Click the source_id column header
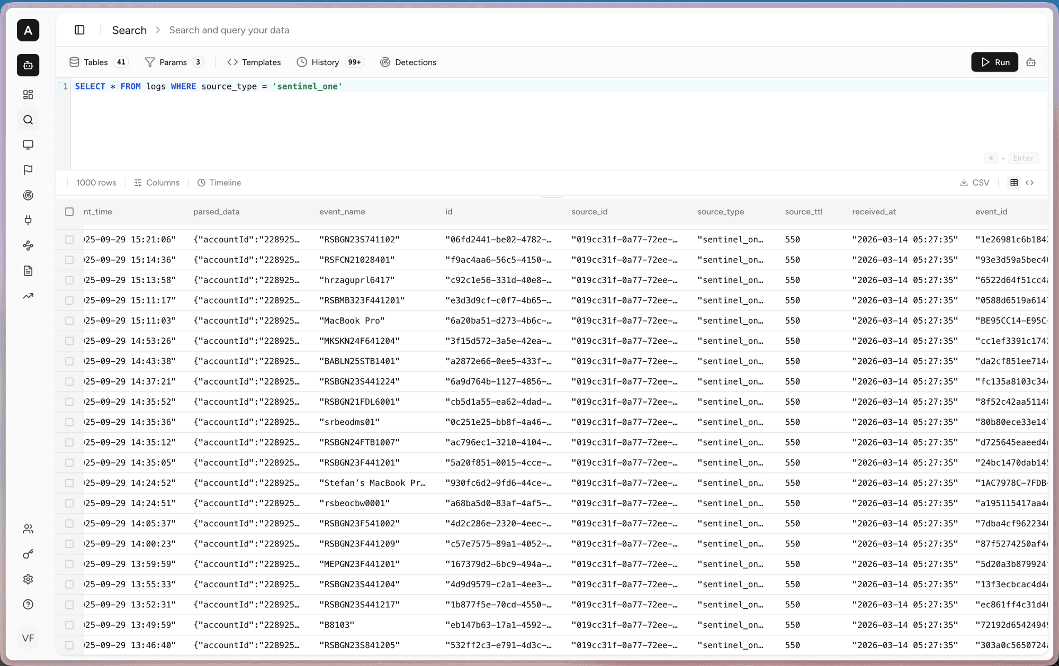Viewport: 1059px width, 666px height. [589, 212]
